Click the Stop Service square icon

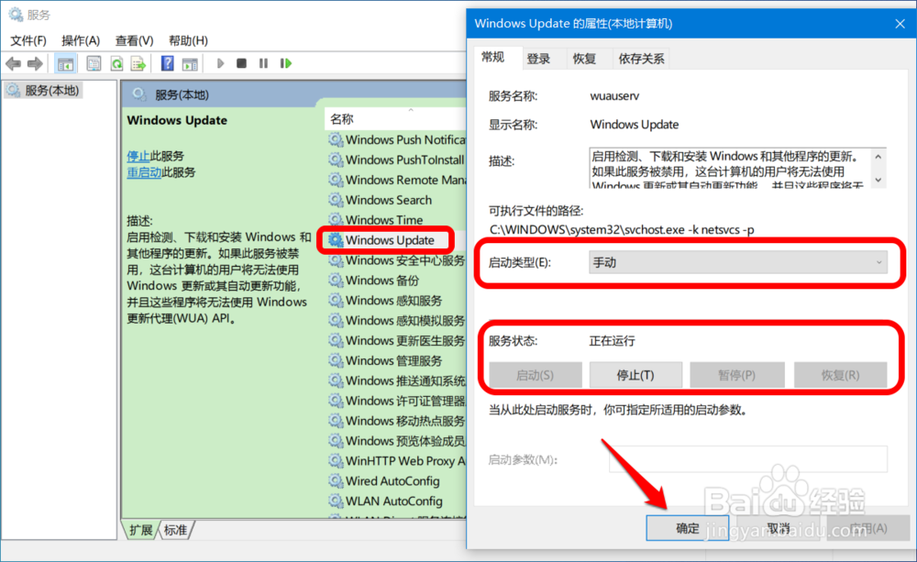pos(241,63)
